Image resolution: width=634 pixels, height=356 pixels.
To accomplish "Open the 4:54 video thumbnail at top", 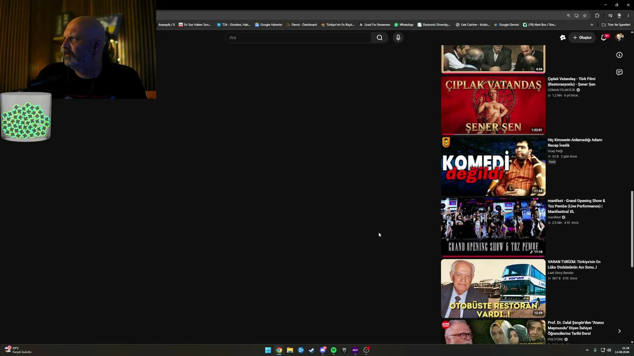I will pos(493,59).
